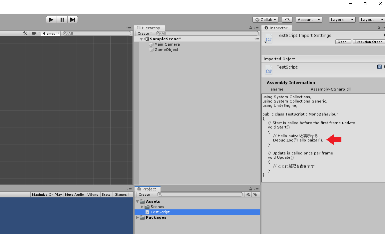385x234 pixels.
Task: Open the Scene panel options menu
Action: tap(129, 28)
